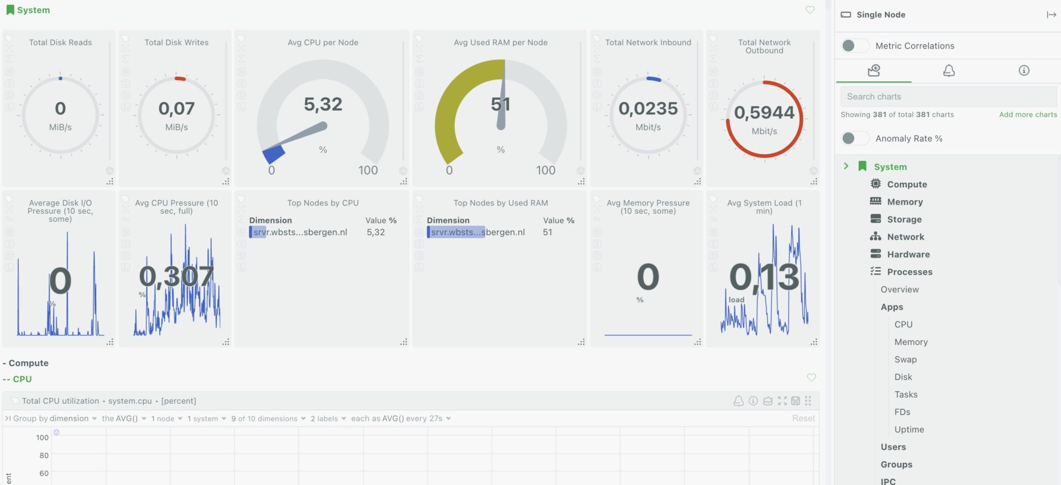Image resolution: width=1061 pixels, height=485 pixels.
Task: Switch to the info tab in sidebar
Action: [x=1023, y=71]
